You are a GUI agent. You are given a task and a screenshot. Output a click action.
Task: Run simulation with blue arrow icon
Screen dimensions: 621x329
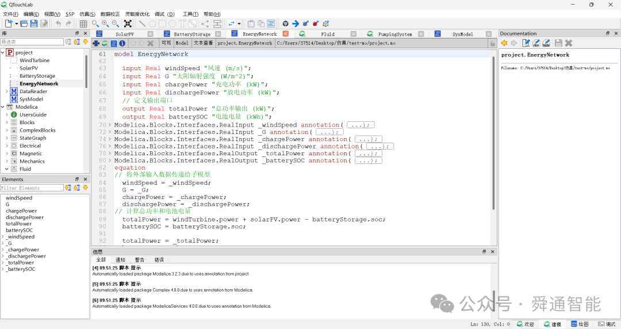point(296,24)
